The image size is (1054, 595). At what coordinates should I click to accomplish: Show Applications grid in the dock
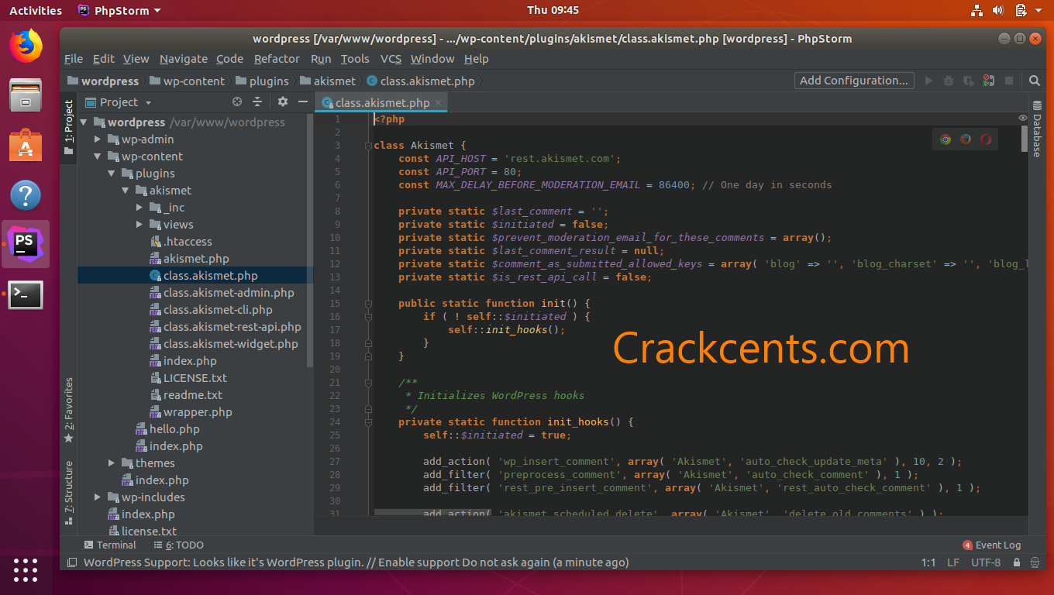(x=26, y=569)
